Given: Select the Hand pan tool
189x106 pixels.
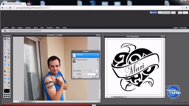Looking at the screenshot, I should pos(5,86).
